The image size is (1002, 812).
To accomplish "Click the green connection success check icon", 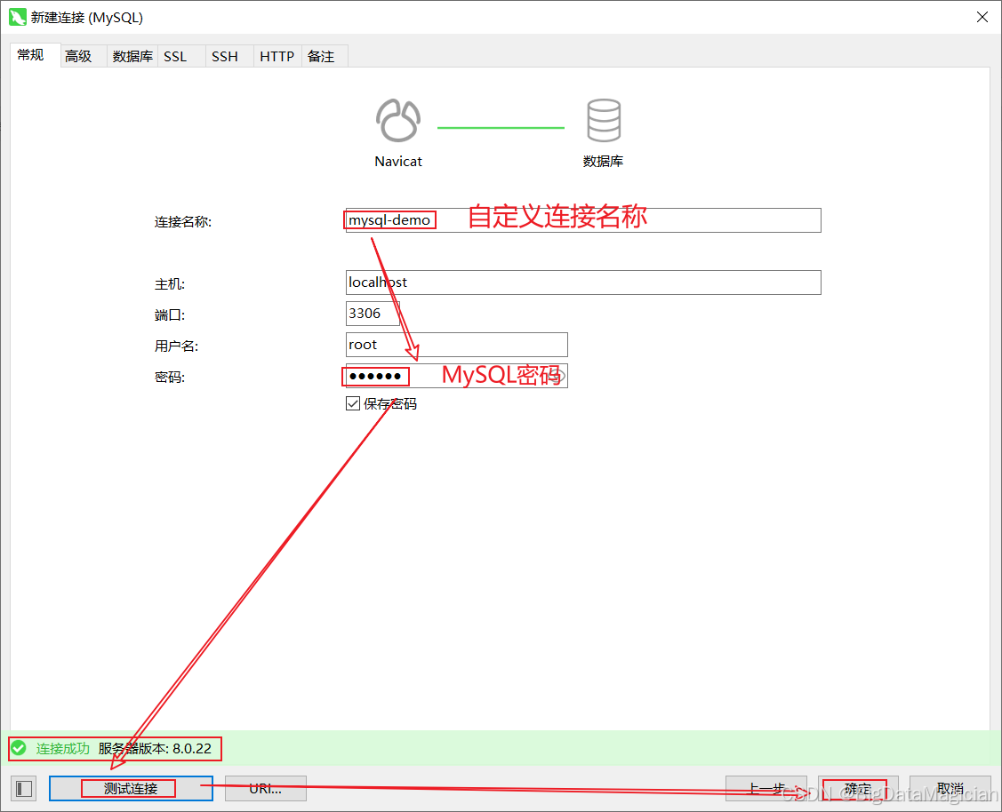I will [x=19, y=748].
